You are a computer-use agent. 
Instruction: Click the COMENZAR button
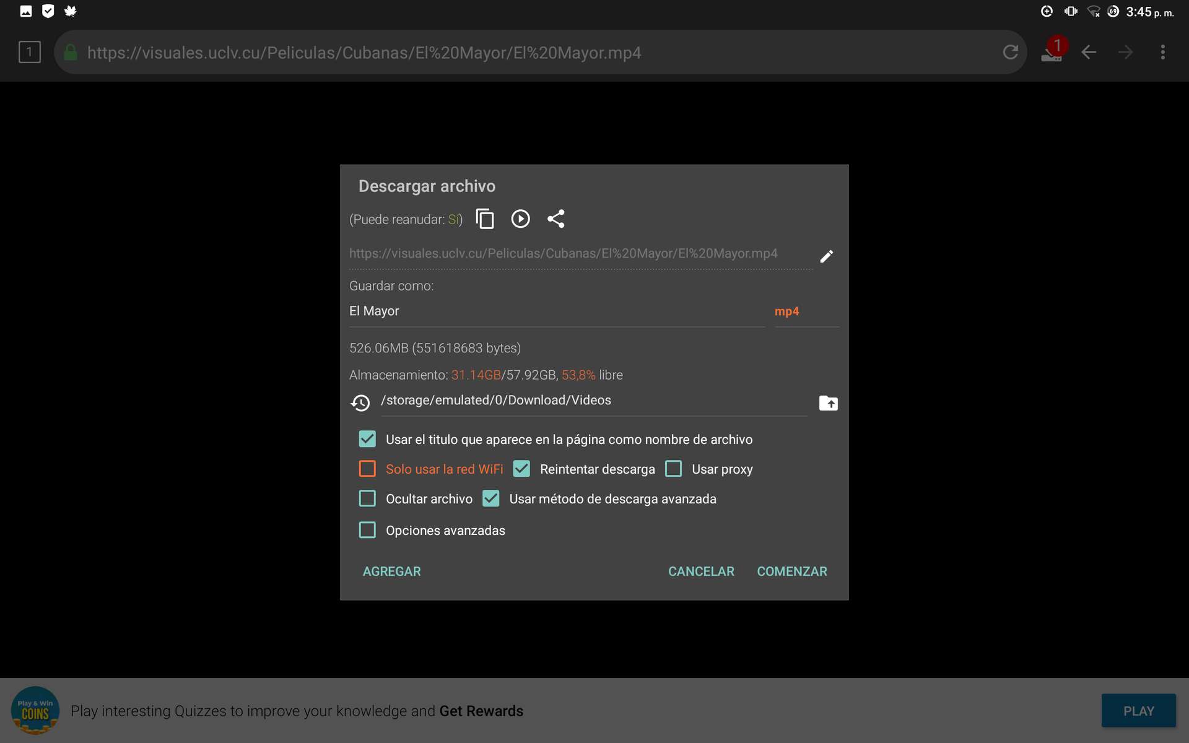tap(791, 571)
